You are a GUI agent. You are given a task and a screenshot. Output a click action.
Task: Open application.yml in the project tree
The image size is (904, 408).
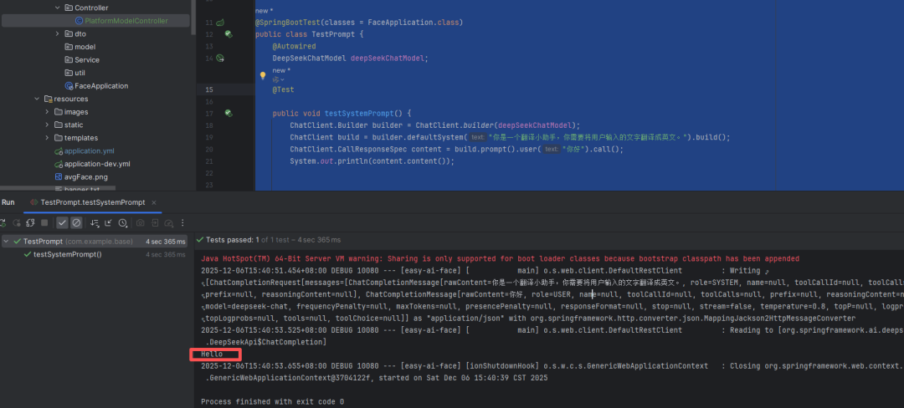click(89, 150)
